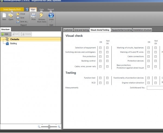Viewport: 163px width, 133px height.
Task: Zoom out with the magnifier minus icon
Action: pos(39,127)
